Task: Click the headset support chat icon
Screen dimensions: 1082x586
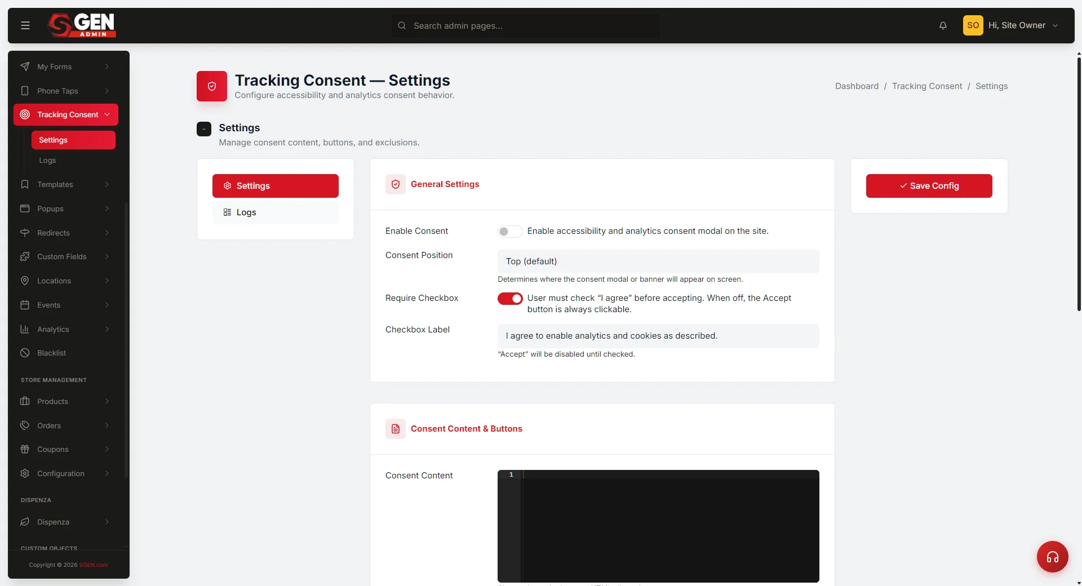Action: 1052,557
